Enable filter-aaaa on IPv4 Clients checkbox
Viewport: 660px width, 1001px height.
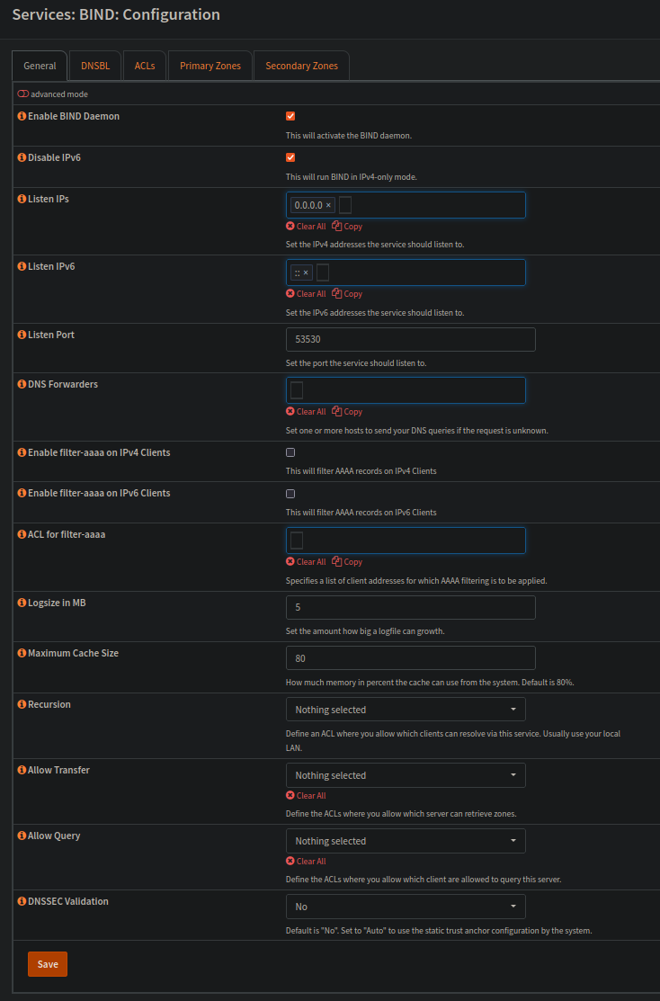[x=290, y=452]
